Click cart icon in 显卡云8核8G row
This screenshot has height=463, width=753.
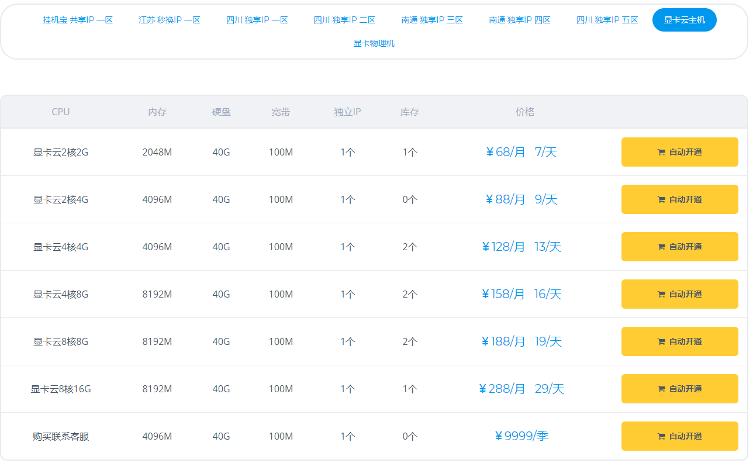661,342
